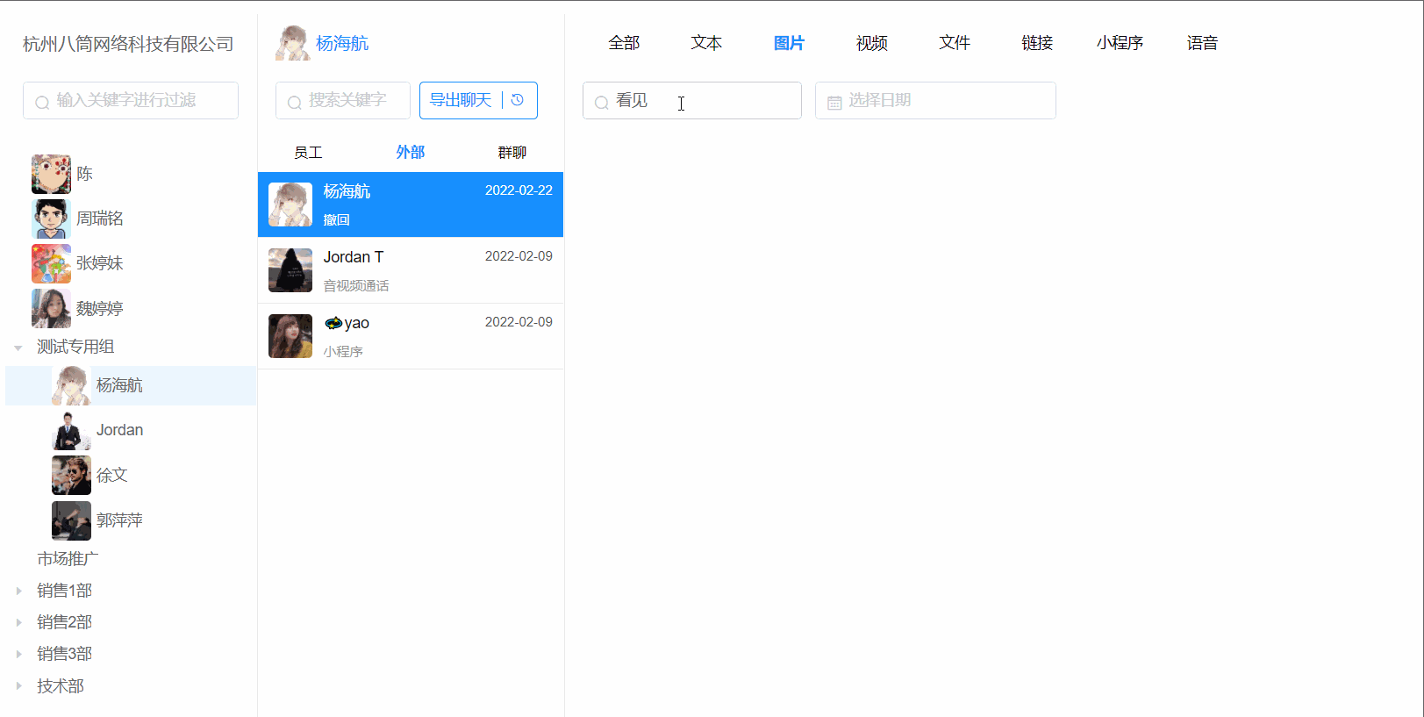
Task: Select the 员工 contacts tab
Action: [308, 153]
